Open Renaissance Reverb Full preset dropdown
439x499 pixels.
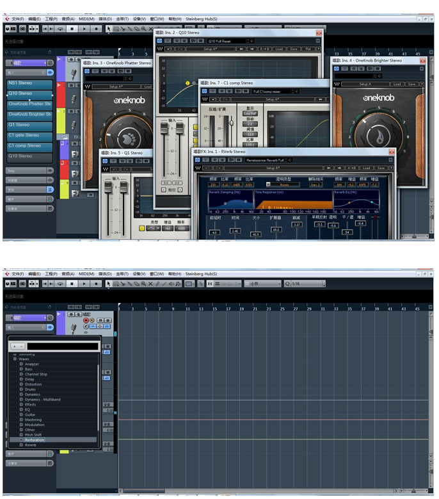coord(265,160)
